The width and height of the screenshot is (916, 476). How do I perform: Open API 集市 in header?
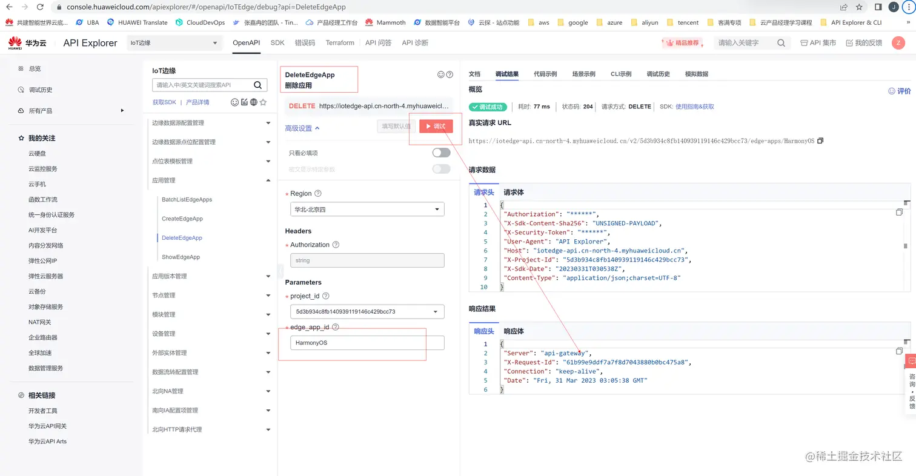[x=818, y=43]
